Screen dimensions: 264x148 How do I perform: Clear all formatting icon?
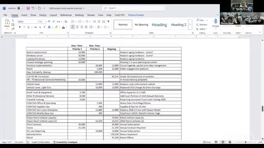point(66,21)
